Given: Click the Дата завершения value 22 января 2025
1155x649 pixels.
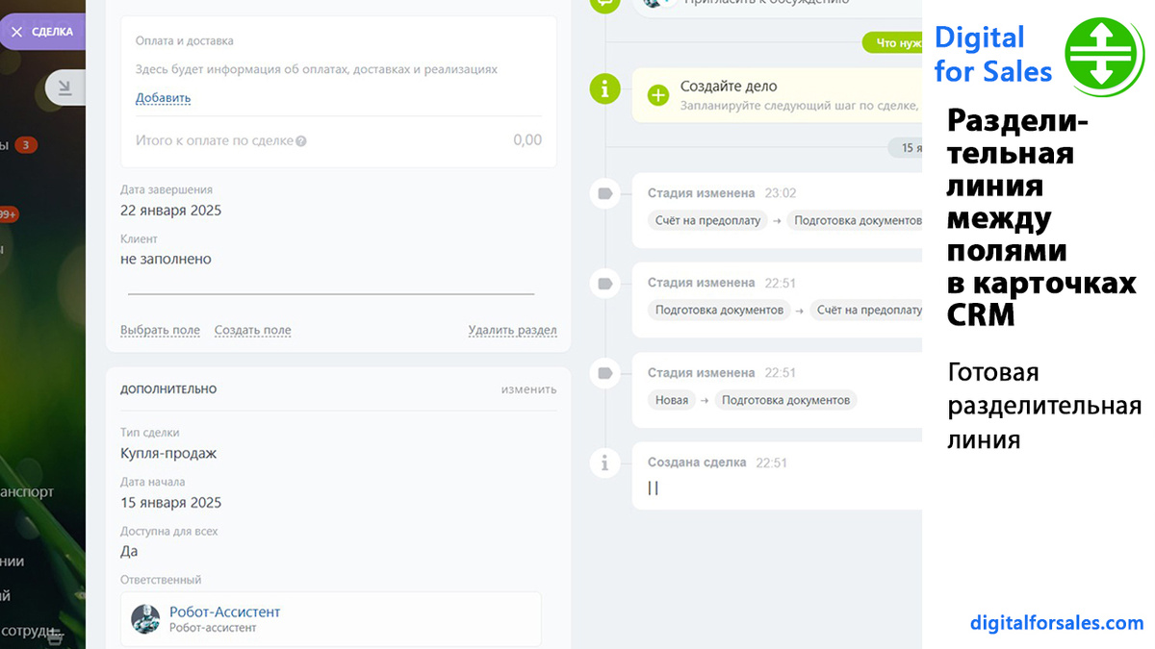Looking at the screenshot, I should point(170,211).
